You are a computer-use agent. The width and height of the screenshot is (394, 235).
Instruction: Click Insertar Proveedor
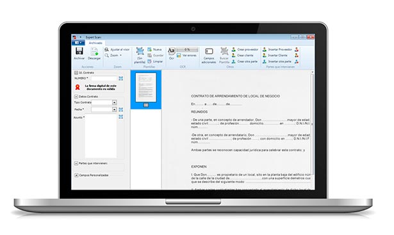click(277, 49)
